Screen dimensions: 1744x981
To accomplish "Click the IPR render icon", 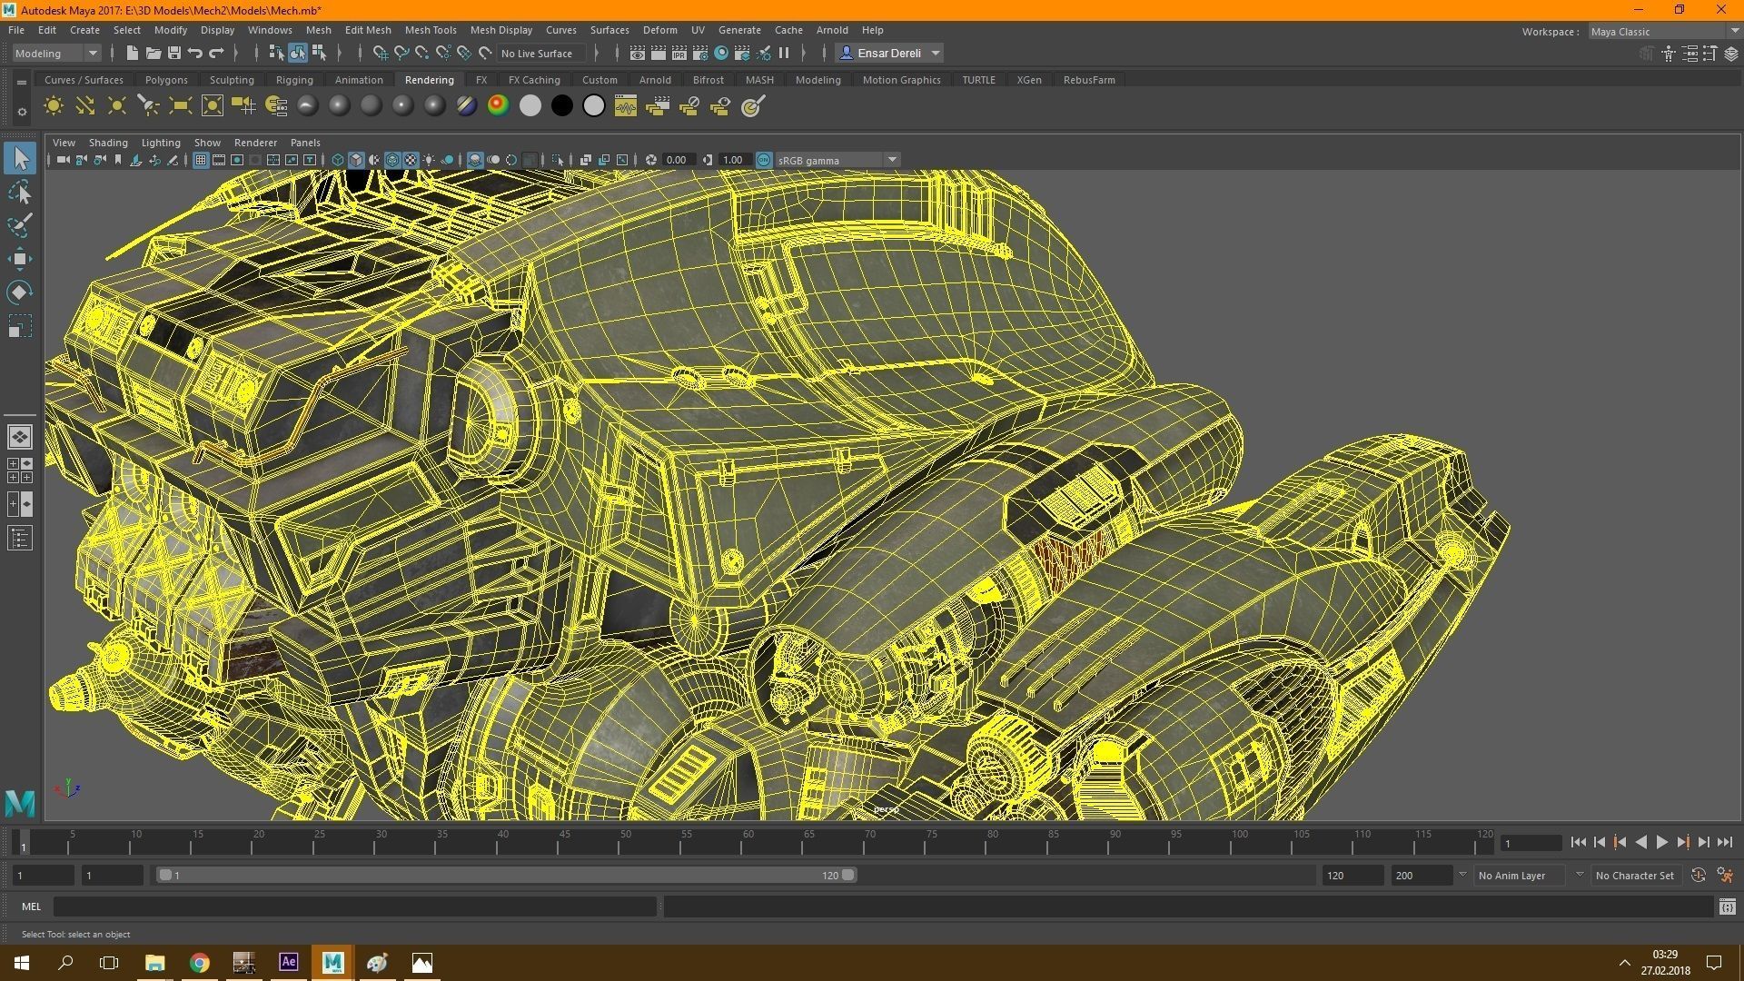I will (679, 54).
